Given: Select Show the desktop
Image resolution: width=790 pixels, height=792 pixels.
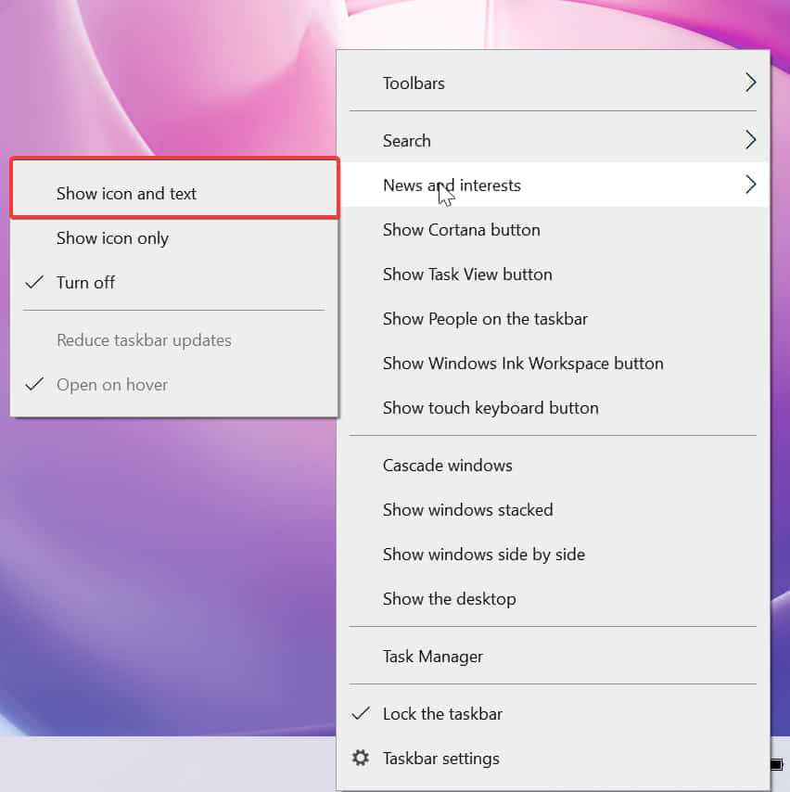Looking at the screenshot, I should click(x=554, y=598).
